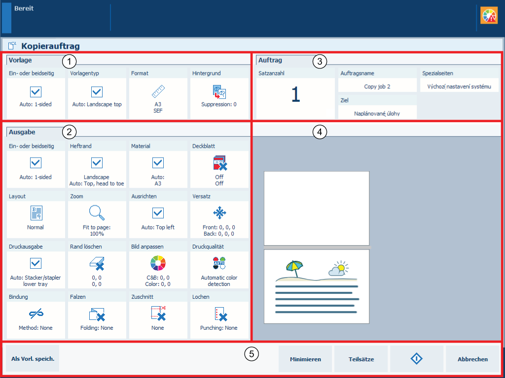505x378 pixels.
Task: Click the color warning status icon at top right
Action: coord(489,15)
